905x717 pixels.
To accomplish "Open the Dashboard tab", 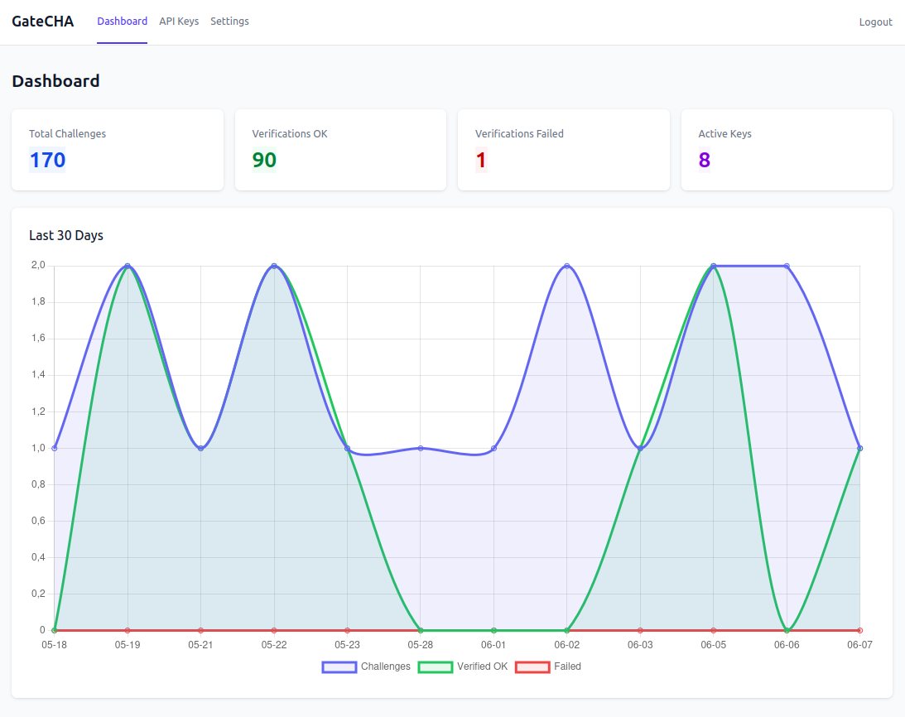I will [x=122, y=22].
